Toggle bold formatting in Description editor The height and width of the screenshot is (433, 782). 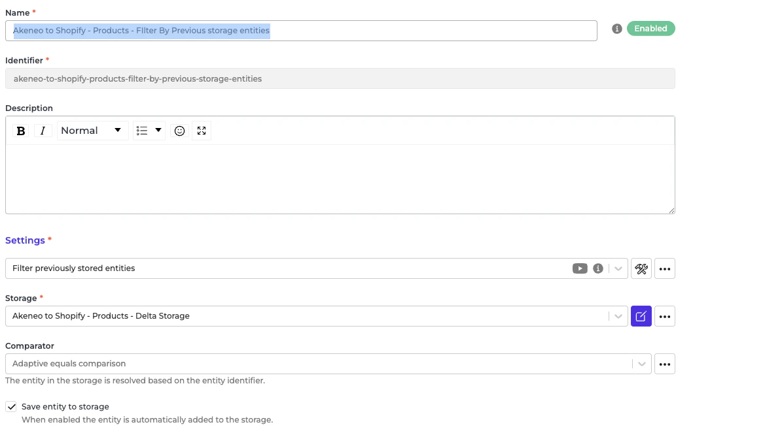[x=20, y=131]
